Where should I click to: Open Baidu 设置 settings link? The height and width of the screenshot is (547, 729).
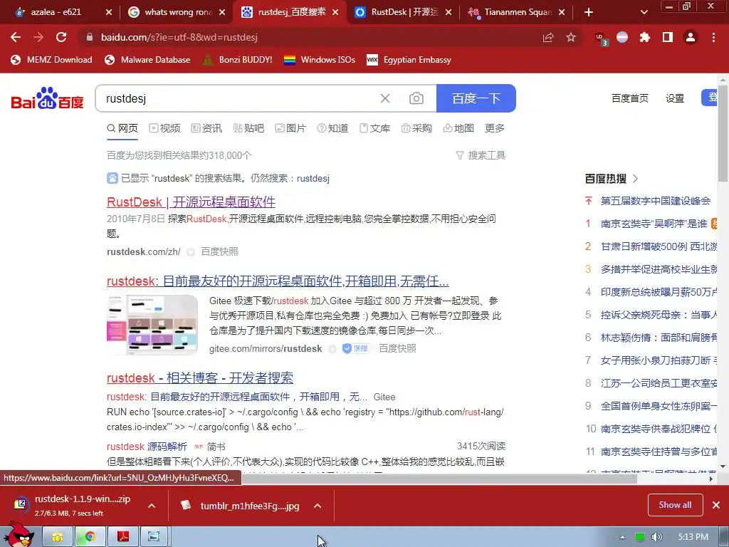point(675,98)
